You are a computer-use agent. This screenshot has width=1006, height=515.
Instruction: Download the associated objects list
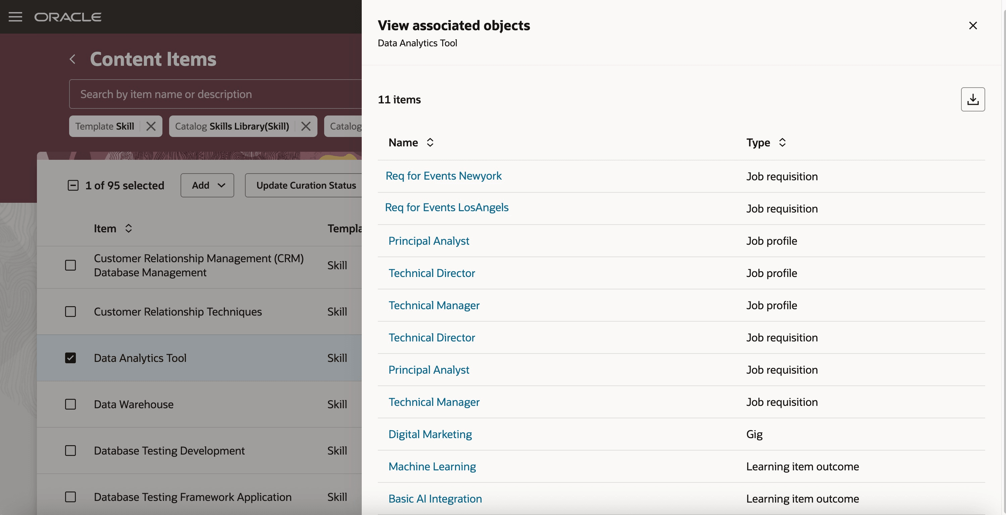pos(973,99)
